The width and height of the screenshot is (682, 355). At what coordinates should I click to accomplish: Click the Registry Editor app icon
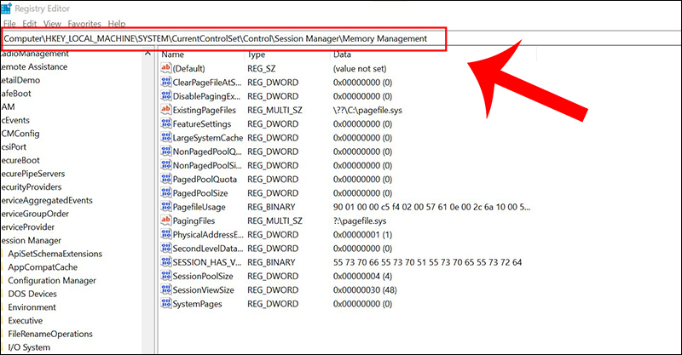(6, 9)
